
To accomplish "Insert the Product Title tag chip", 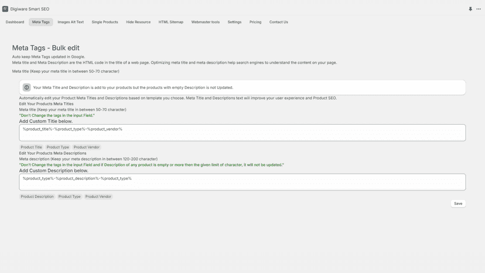I will point(31,147).
